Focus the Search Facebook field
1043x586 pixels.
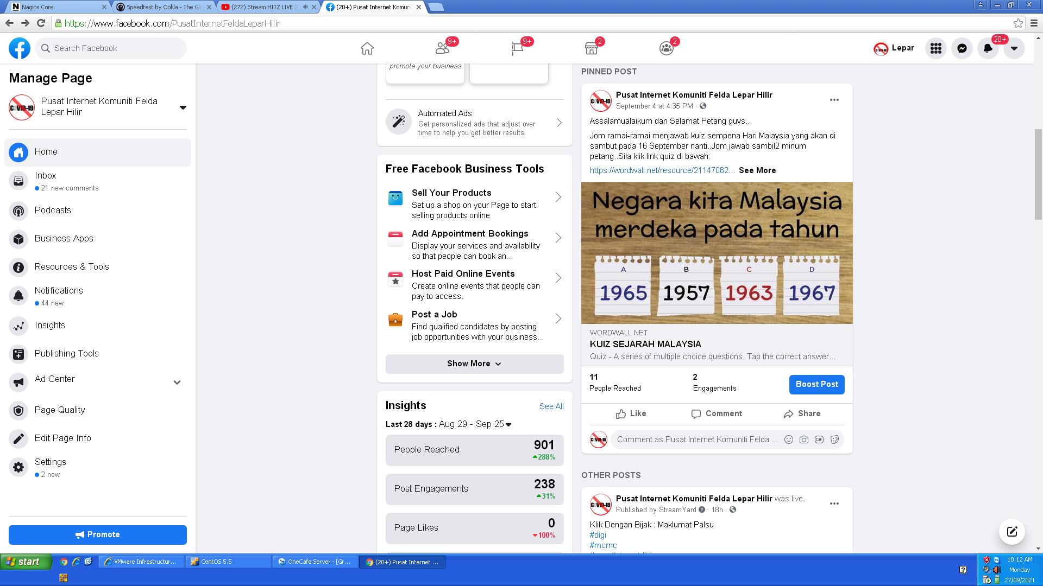click(x=111, y=48)
